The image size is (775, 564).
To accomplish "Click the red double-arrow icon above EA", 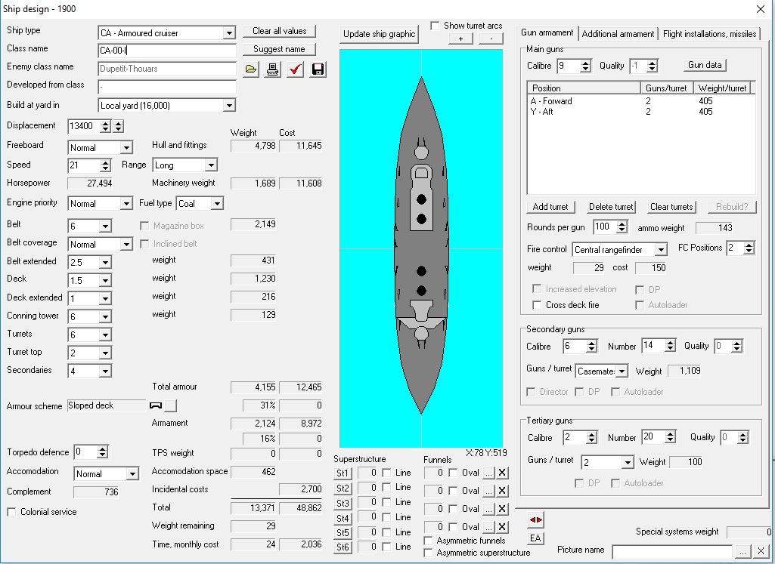I will click(x=535, y=520).
